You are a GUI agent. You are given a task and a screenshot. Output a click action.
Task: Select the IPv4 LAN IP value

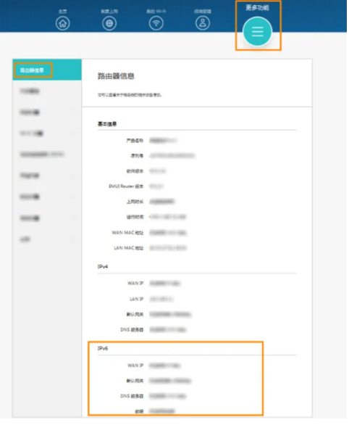point(161,299)
